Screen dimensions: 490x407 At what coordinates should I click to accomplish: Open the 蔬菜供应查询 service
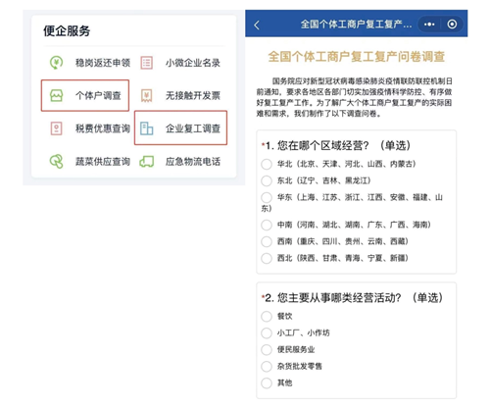point(89,162)
